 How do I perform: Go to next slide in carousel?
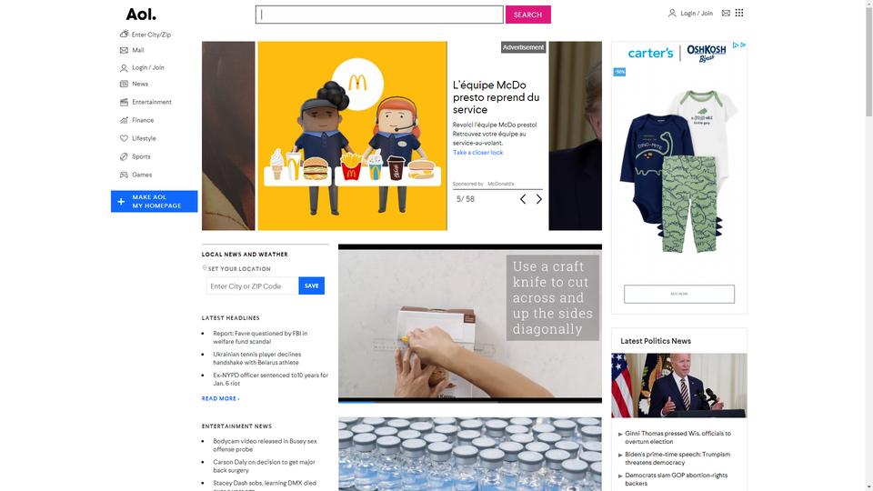coord(538,199)
